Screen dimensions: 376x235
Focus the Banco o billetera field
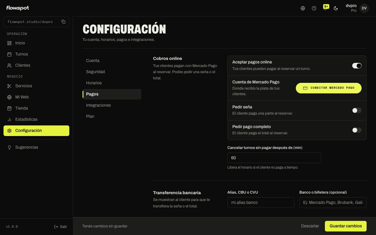click(333, 202)
